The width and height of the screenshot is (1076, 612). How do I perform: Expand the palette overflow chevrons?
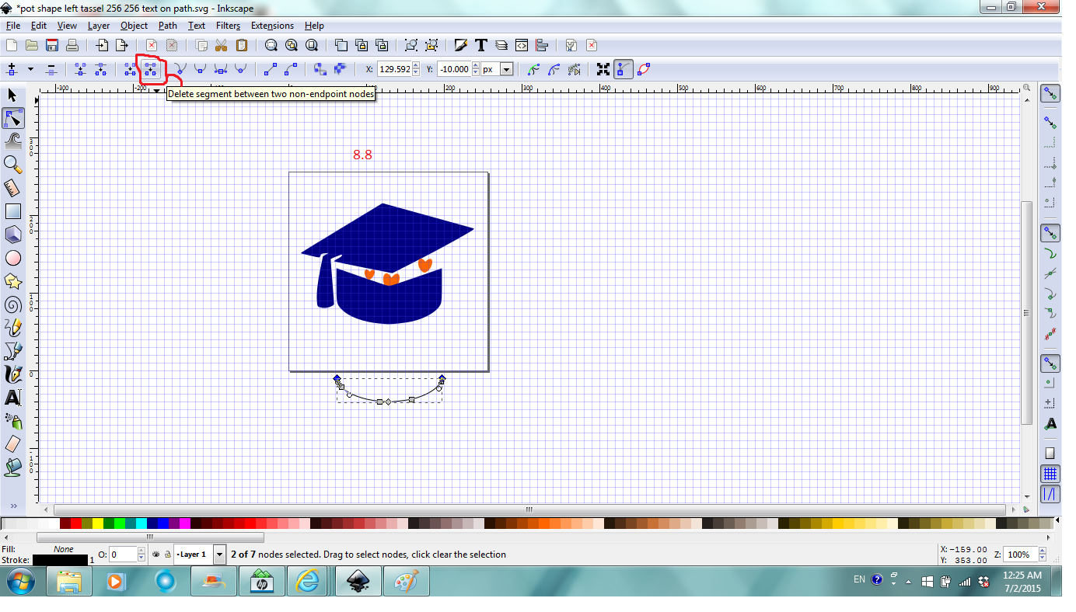(x=13, y=506)
